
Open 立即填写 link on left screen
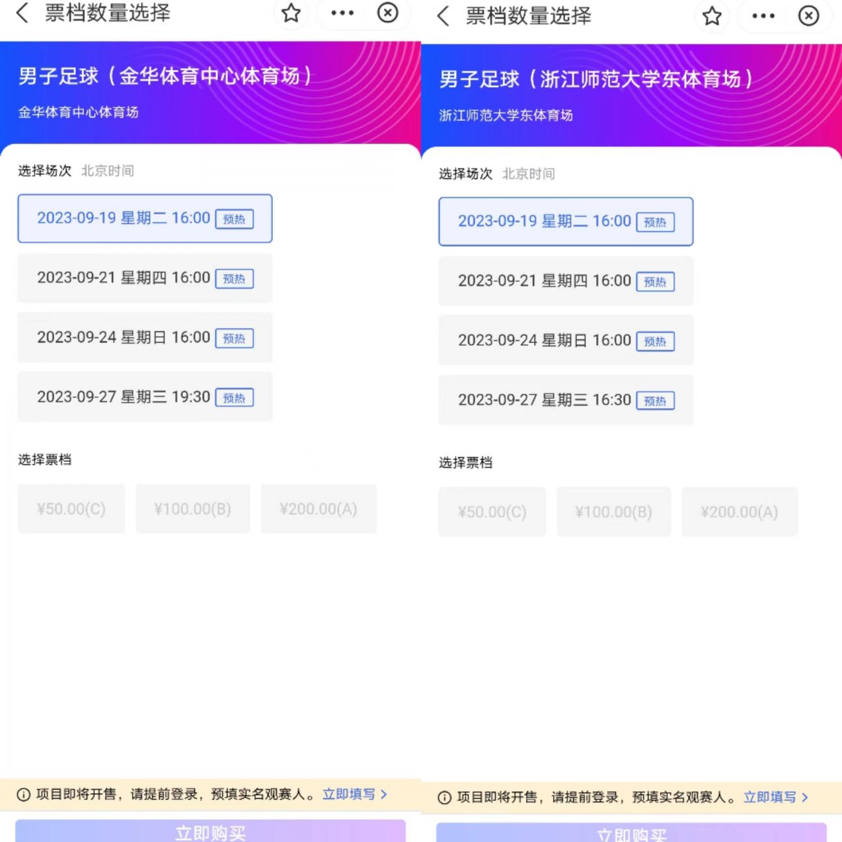click(355, 794)
